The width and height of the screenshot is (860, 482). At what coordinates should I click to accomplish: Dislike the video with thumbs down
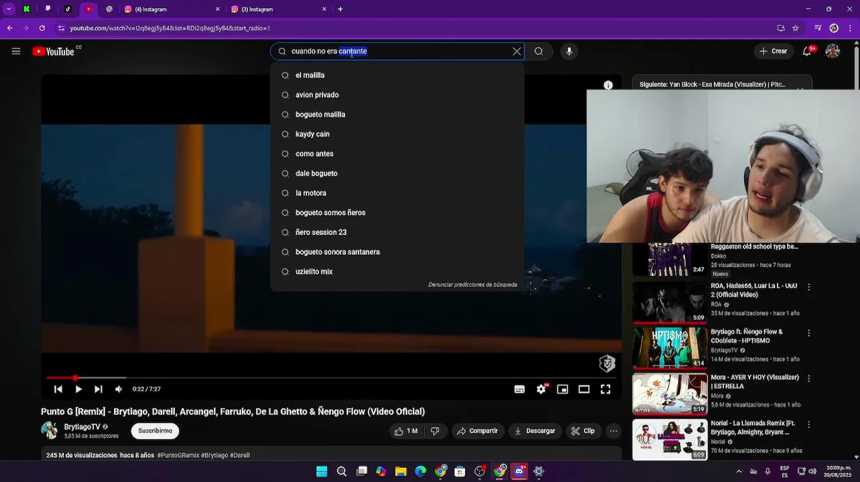pos(434,431)
